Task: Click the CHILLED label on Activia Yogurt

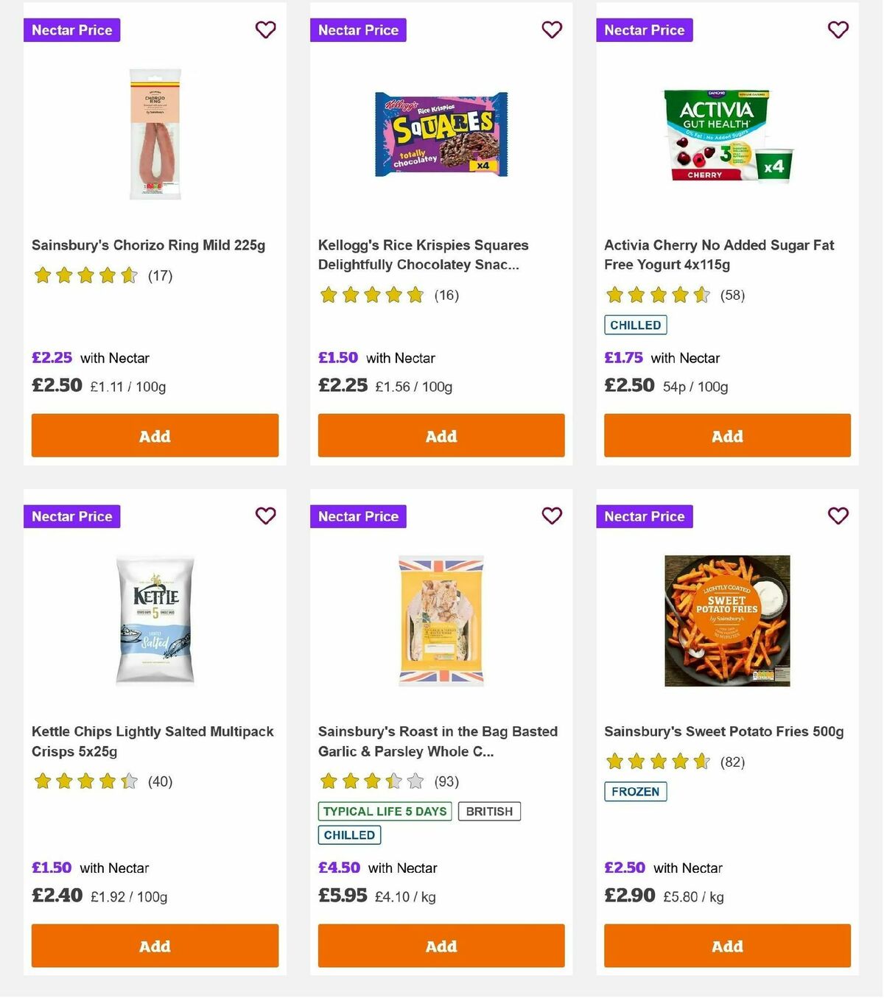Action: (635, 325)
